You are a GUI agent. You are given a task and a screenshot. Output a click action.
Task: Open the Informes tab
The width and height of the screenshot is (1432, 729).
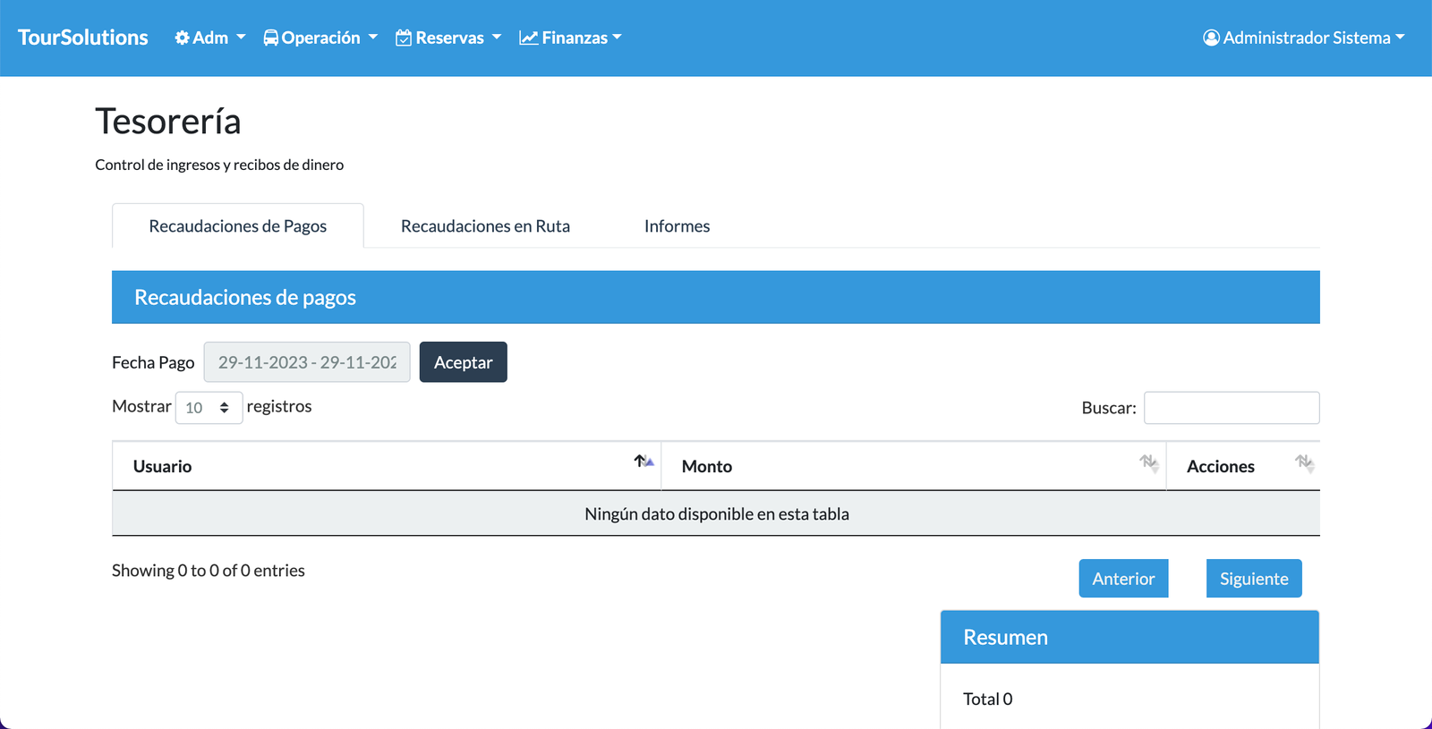coord(677,226)
